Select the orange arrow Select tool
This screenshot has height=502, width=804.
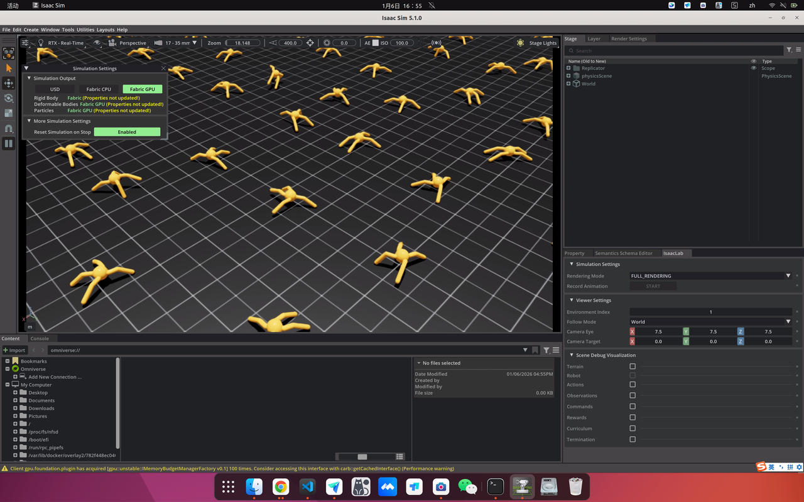(x=9, y=68)
